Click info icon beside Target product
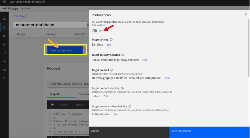The height and width of the screenshot is (138, 250). click(111, 70)
